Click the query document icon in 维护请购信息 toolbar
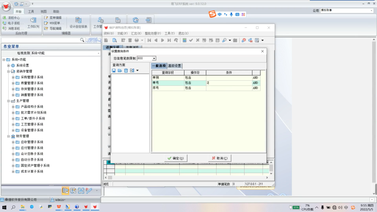This screenshot has height=212, width=377. pos(115,40)
